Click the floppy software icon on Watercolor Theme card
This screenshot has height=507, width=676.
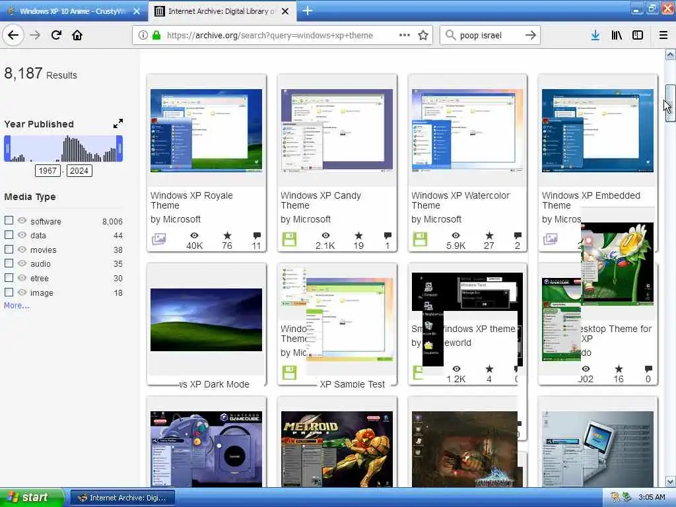420,239
